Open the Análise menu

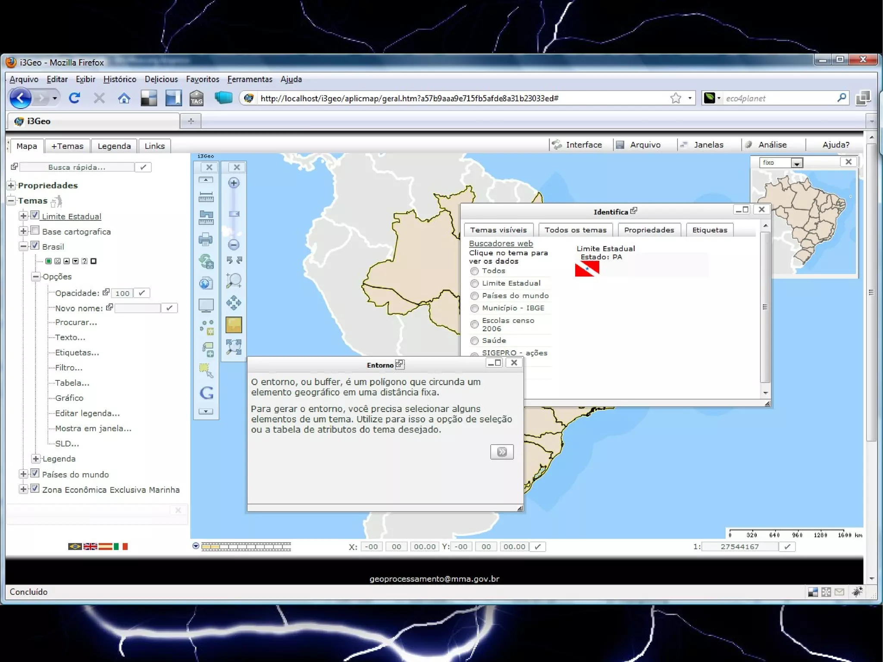click(772, 145)
